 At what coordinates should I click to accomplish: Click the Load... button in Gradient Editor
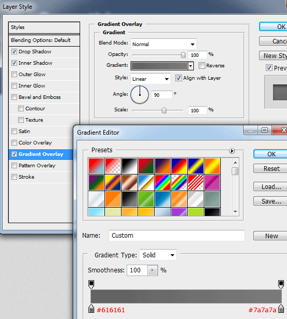[271, 186]
